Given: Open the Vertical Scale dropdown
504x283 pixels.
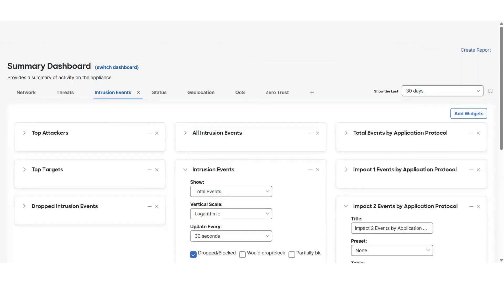Looking at the screenshot, I should coord(231,214).
